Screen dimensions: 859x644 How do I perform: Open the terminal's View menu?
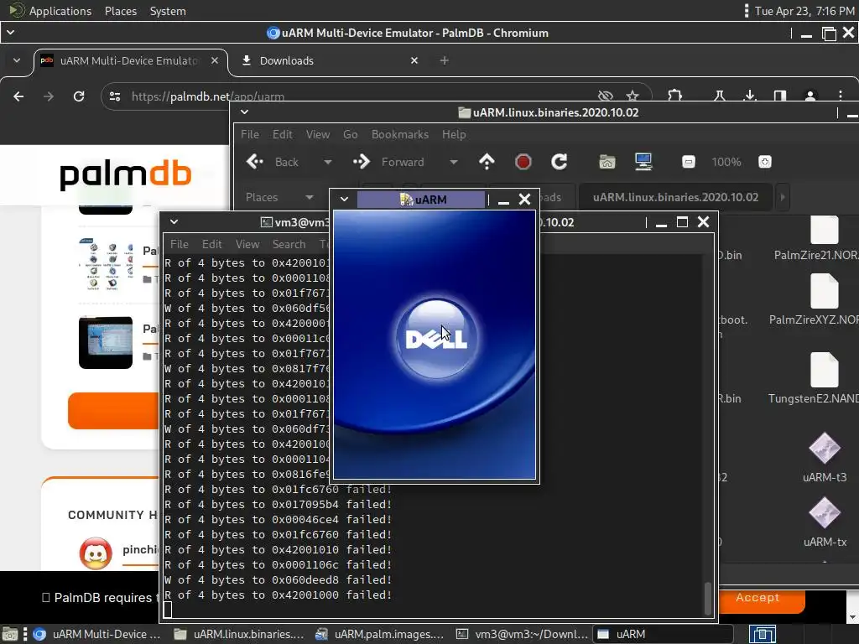[247, 244]
